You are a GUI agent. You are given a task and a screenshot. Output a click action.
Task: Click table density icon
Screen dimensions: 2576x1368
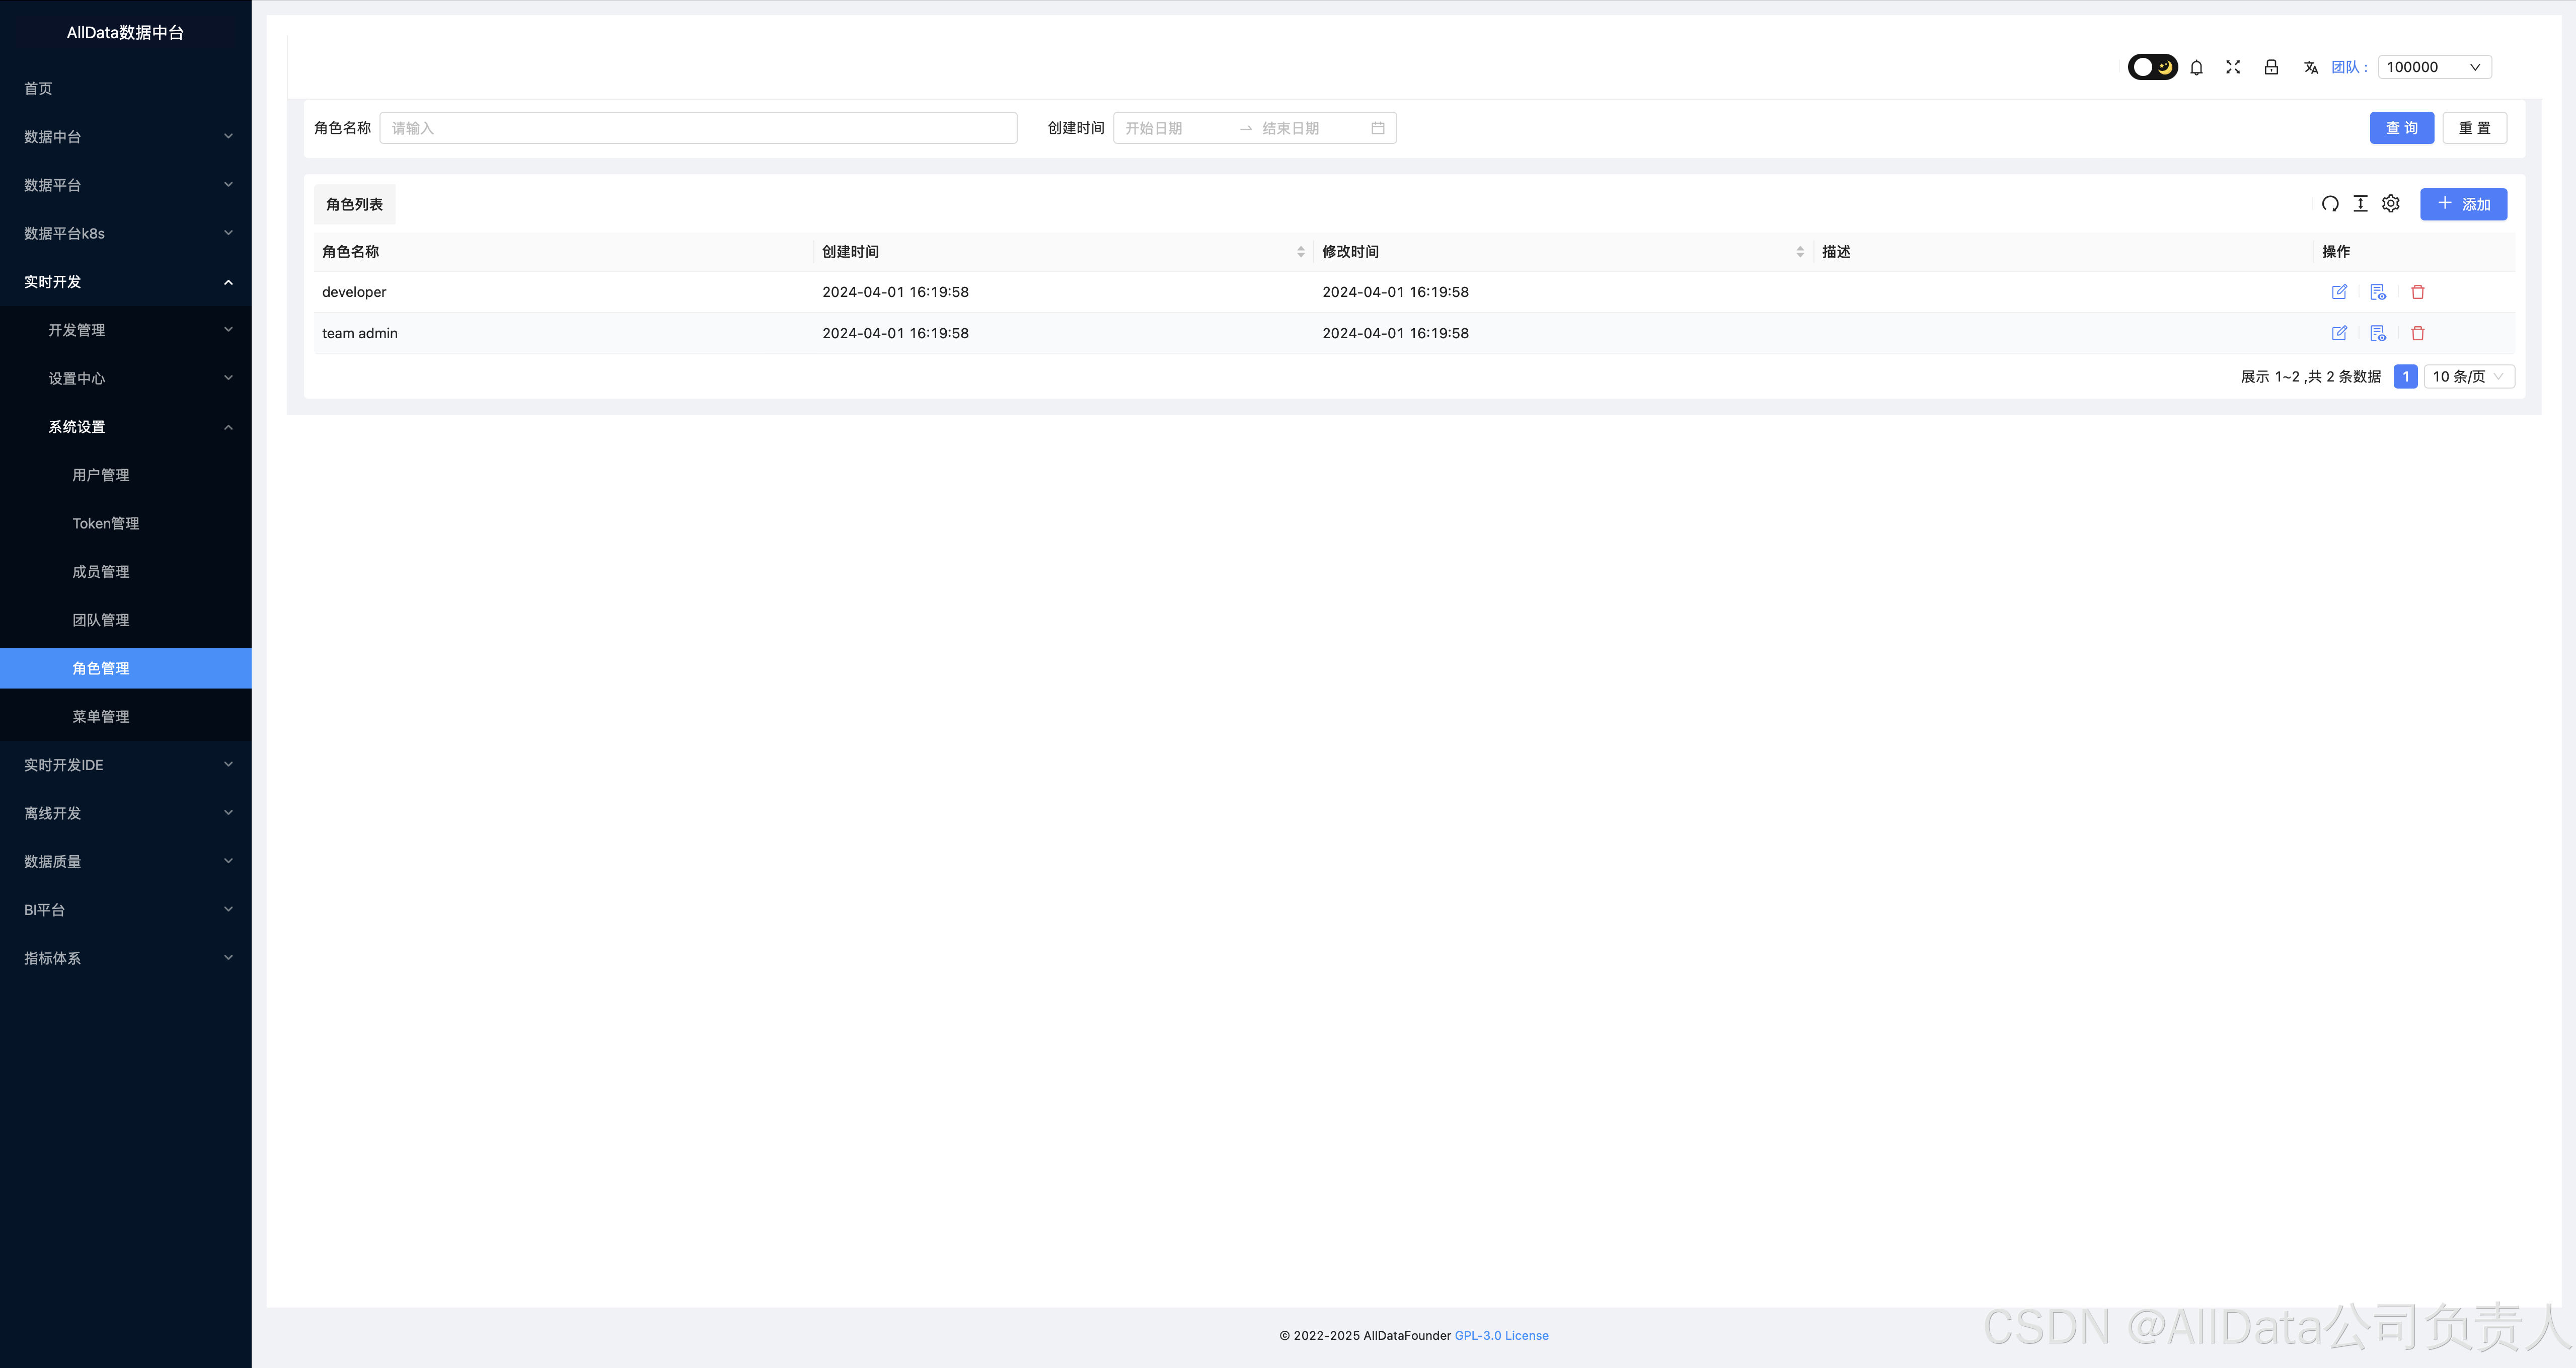tap(2360, 204)
